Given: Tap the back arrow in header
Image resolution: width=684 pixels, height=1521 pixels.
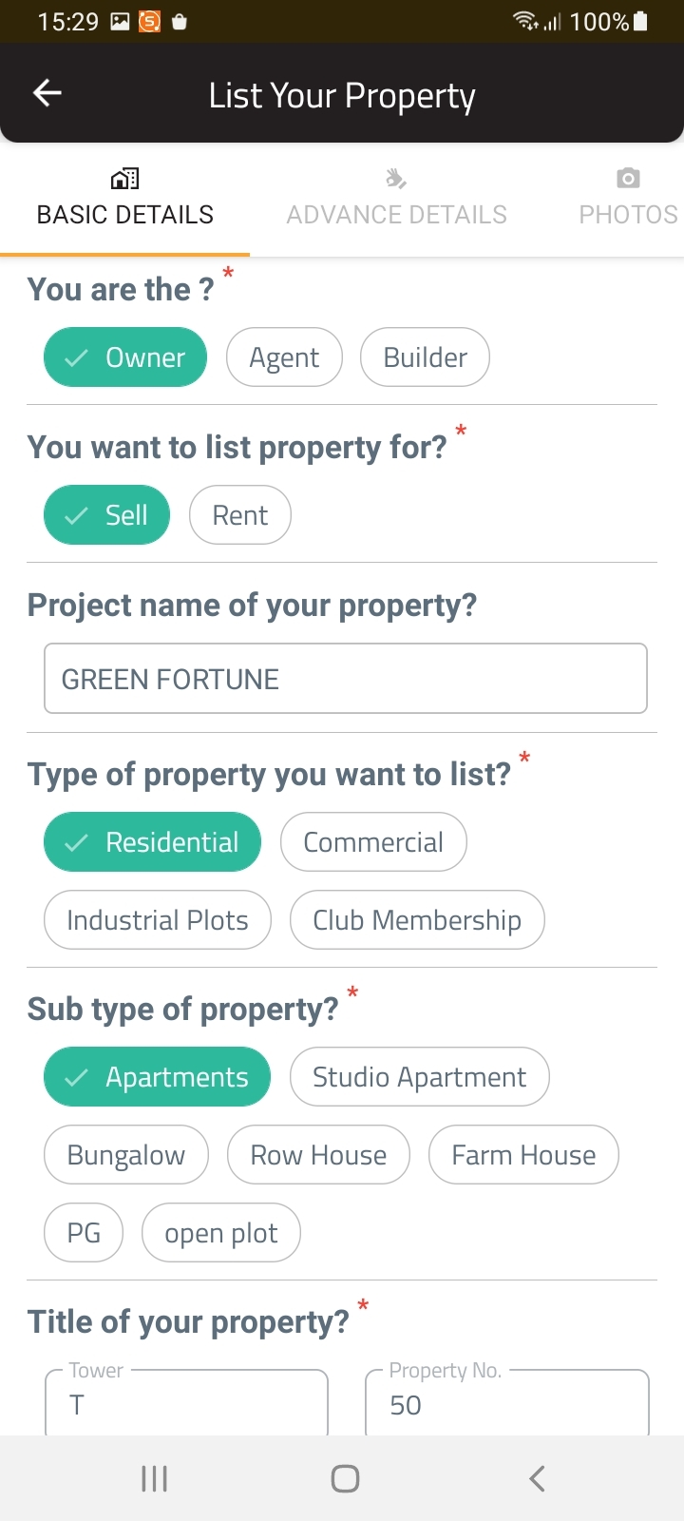Looking at the screenshot, I should pyautogui.click(x=47, y=93).
